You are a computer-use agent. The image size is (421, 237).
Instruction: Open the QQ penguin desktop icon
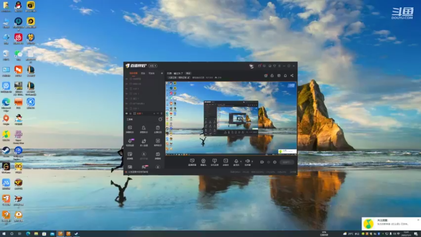coord(18,7)
